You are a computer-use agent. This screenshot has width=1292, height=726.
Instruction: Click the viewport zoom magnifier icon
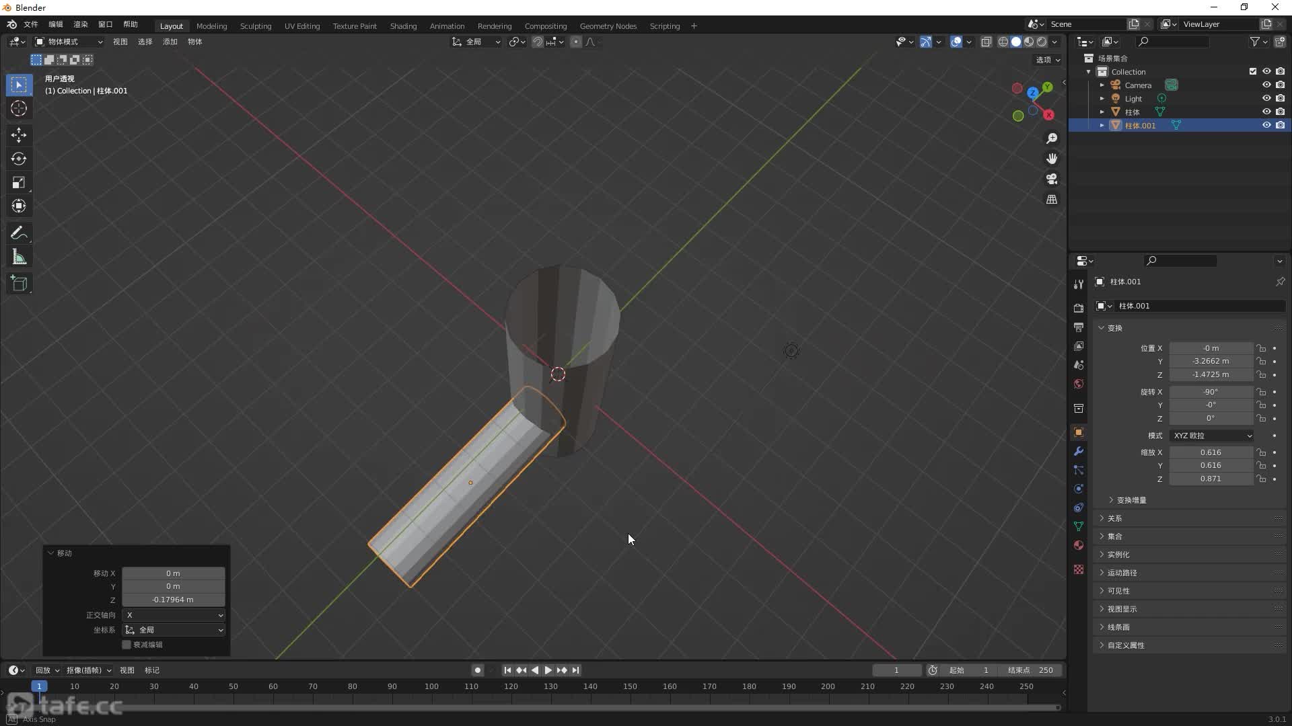point(1052,138)
